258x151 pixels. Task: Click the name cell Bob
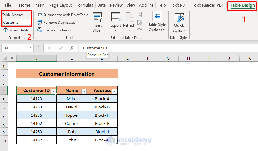point(72,132)
